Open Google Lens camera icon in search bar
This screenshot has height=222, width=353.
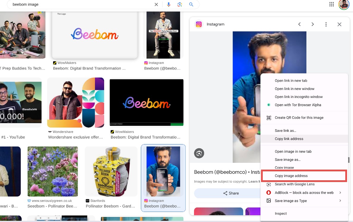(180, 4)
